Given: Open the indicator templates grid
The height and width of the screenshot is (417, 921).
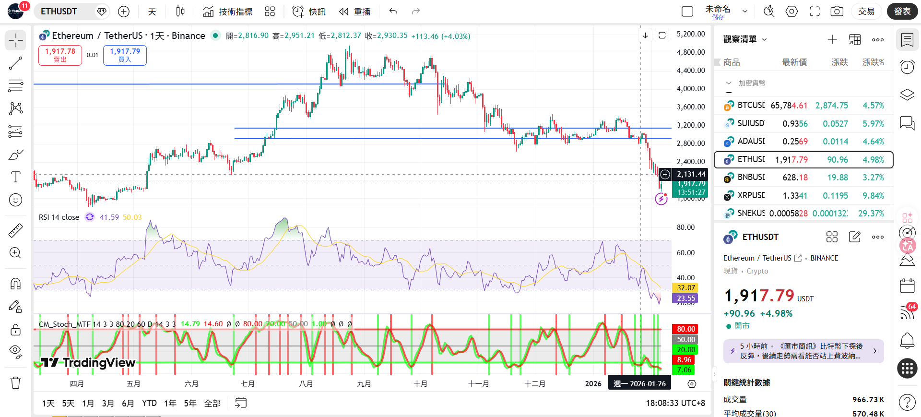Looking at the screenshot, I should (x=270, y=12).
